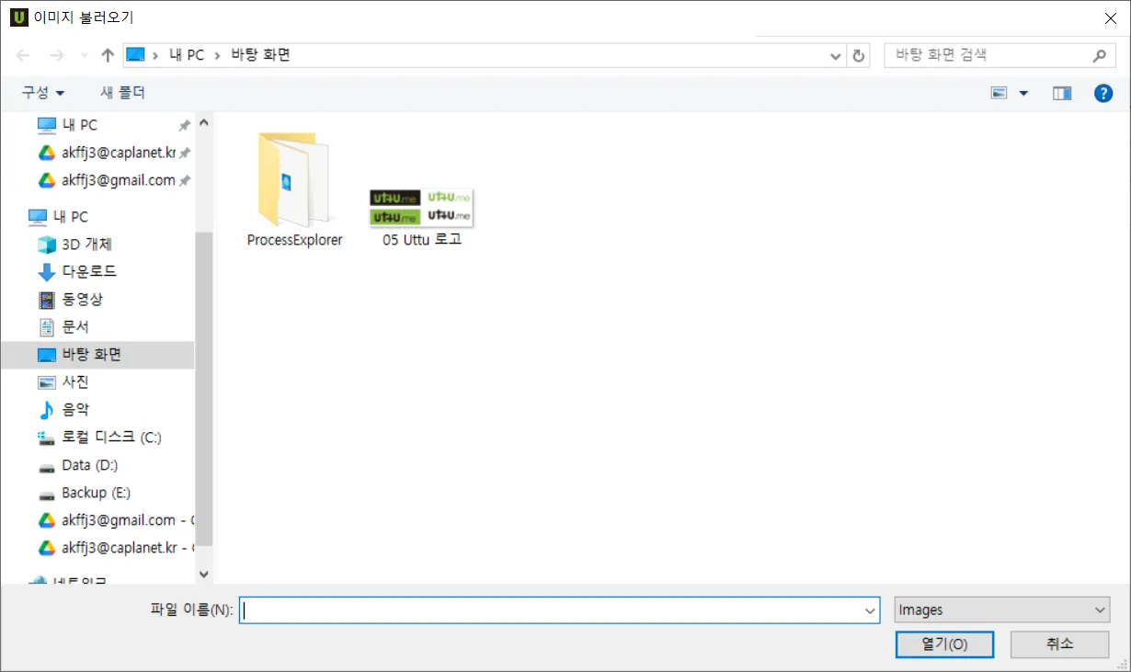Click the 05 Uttu 로고 label text

422,240
